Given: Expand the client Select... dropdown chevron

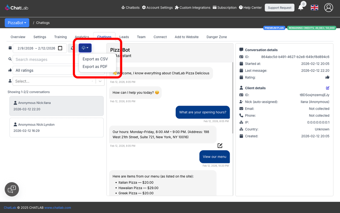Looking at the screenshot, I should coord(100,81).
